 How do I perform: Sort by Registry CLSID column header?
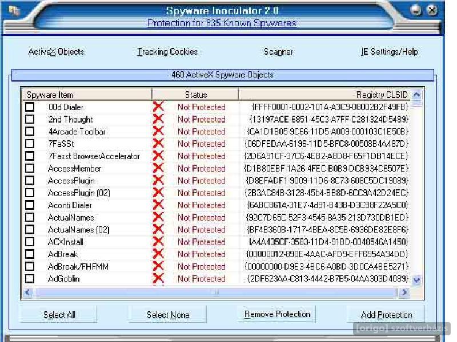(324, 95)
